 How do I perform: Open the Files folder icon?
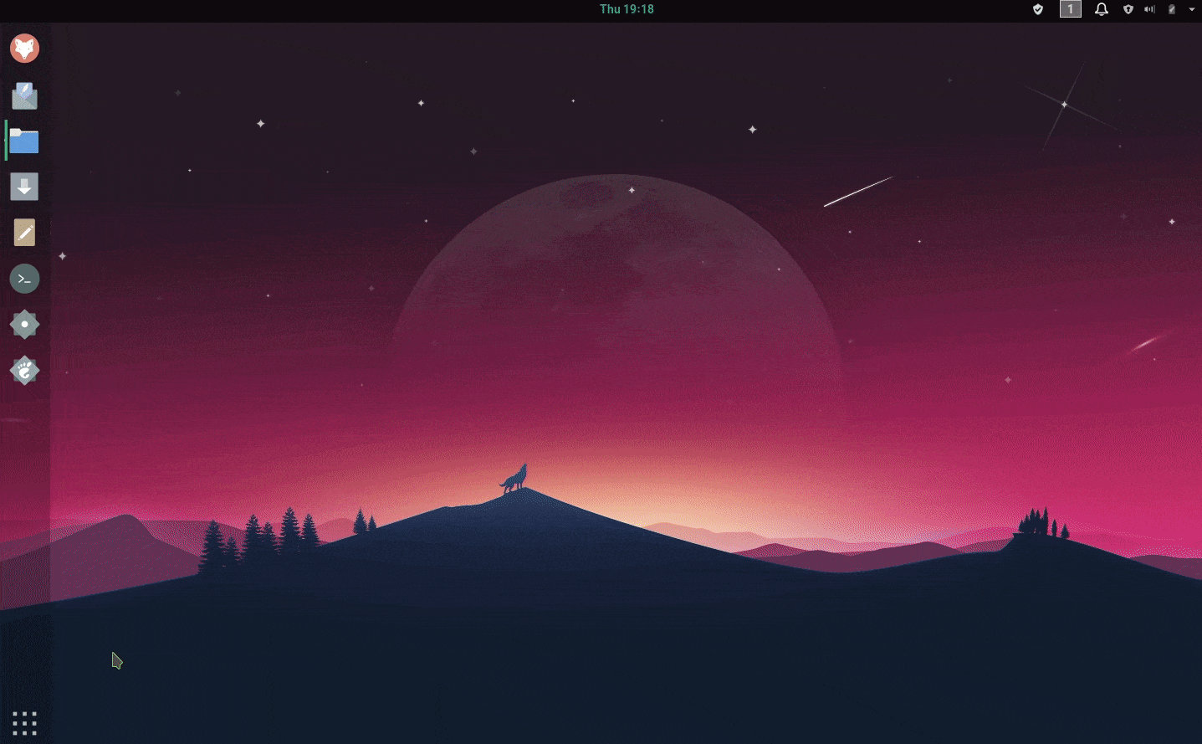click(x=24, y=141)
